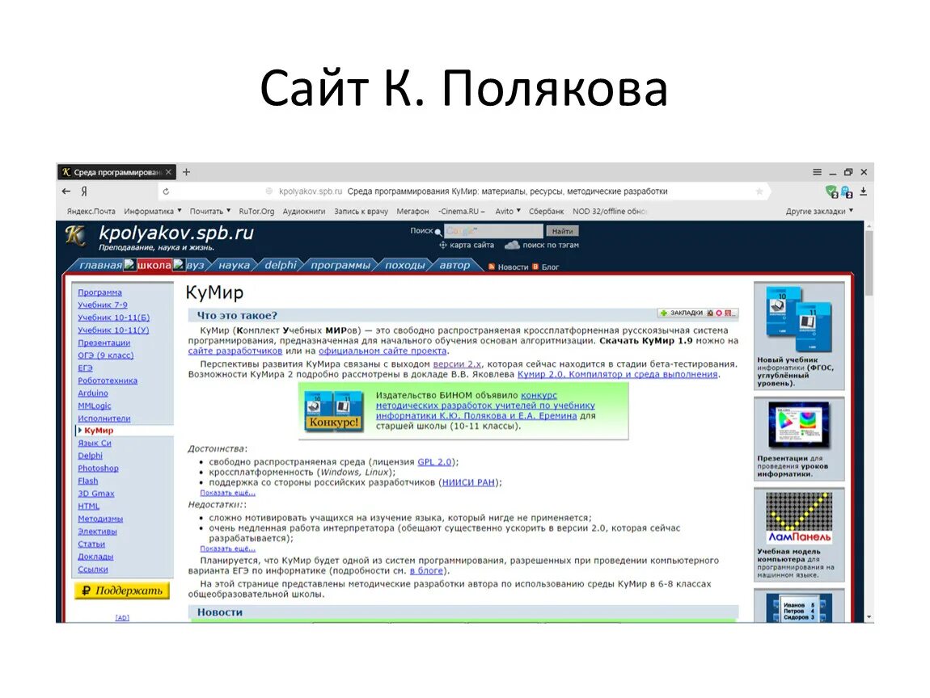
Task: Click the Yandex 'Я' home icon
Action: coord(83,191)
